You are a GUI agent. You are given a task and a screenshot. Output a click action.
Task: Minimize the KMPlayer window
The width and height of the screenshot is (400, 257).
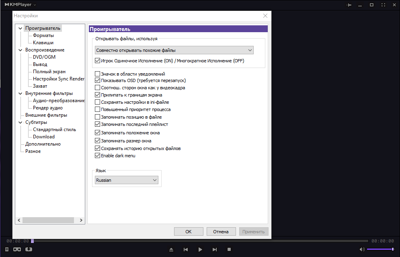[x=360, y=6]
